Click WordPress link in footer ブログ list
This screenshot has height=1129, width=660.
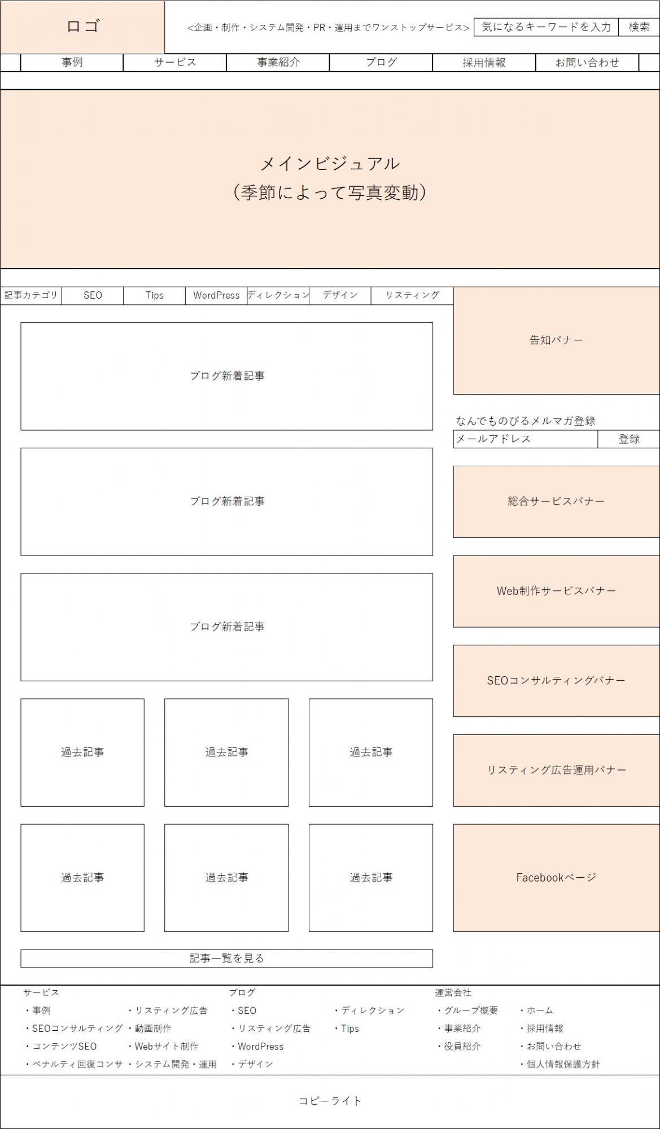(x=256, y=1047)
